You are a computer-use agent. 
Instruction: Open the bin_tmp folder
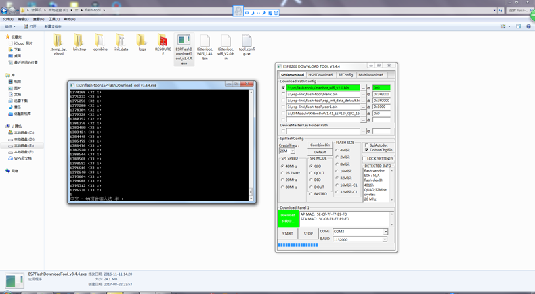click(x=79, y=41)
